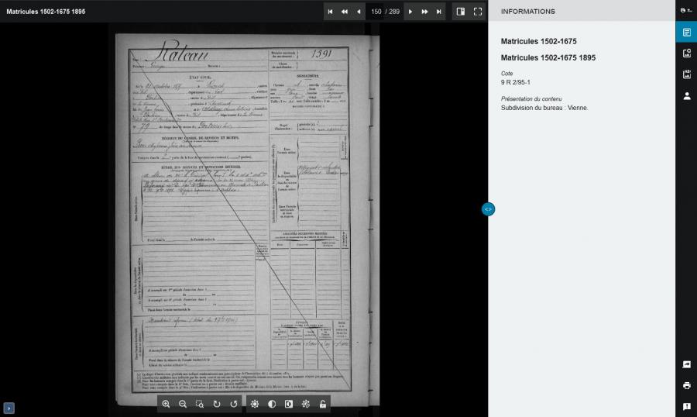This screenshot has height=417, width=697.
Task: Print the current document page
Action: tap(686, 385)
